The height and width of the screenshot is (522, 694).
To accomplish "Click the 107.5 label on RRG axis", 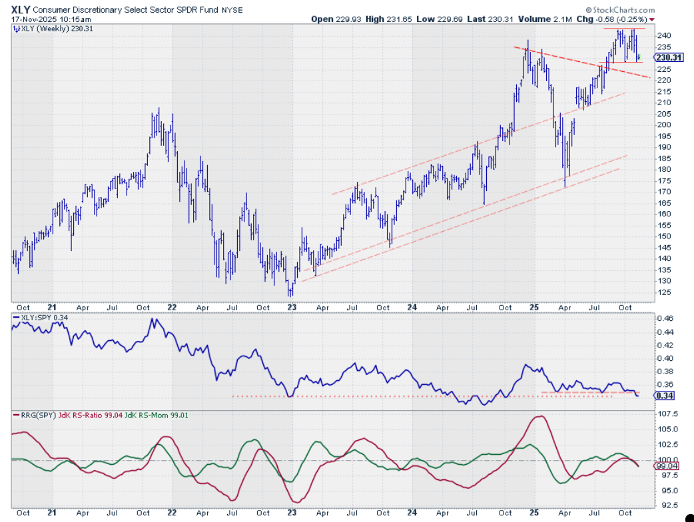I will click(667, 413).
